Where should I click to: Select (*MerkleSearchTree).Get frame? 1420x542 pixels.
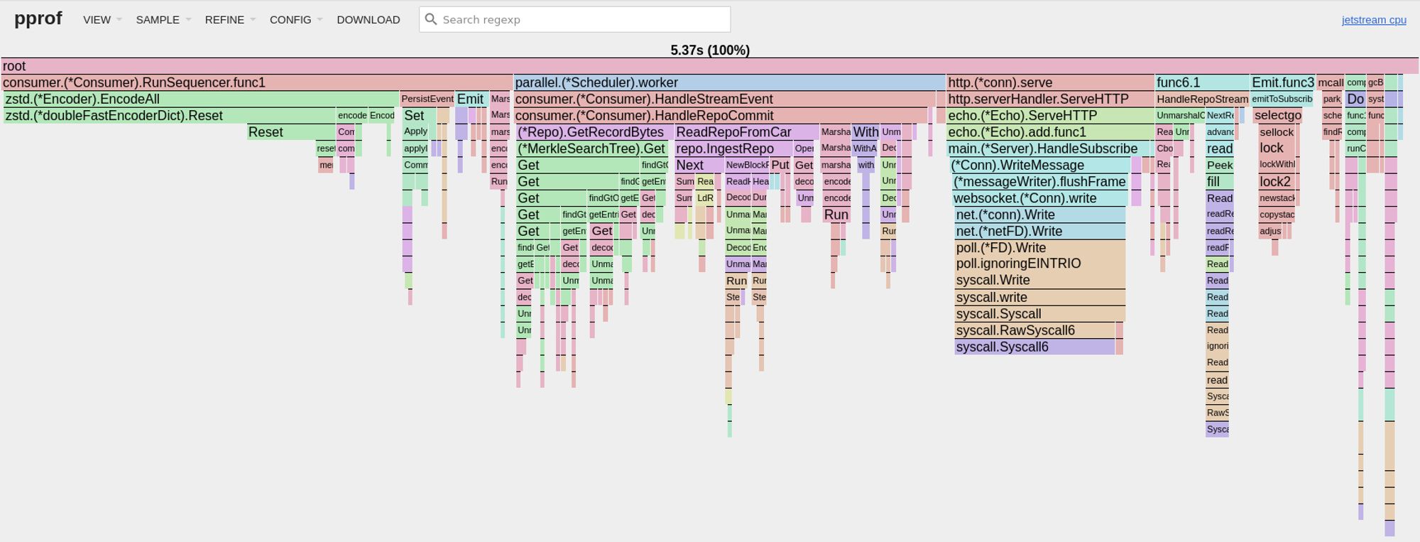(x=592, y=148)
